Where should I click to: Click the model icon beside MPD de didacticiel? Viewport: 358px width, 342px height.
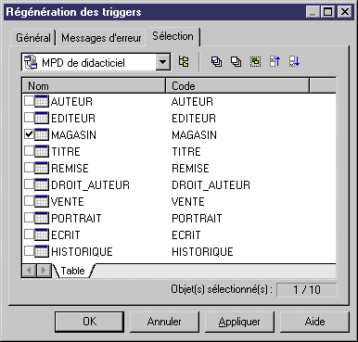coord(31,62)
